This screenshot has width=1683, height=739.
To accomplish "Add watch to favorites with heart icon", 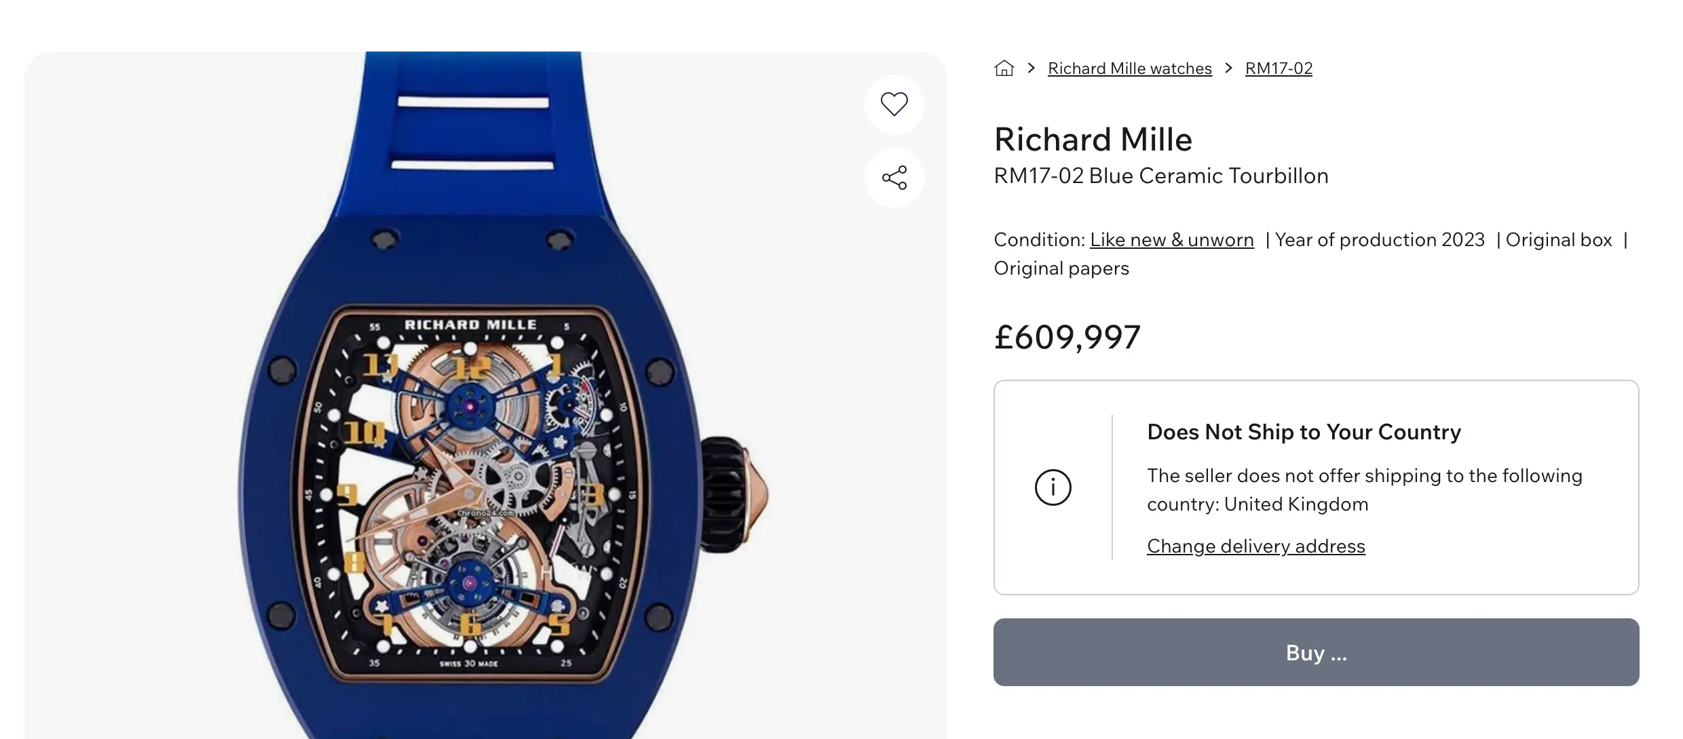I will click(894, 104).
